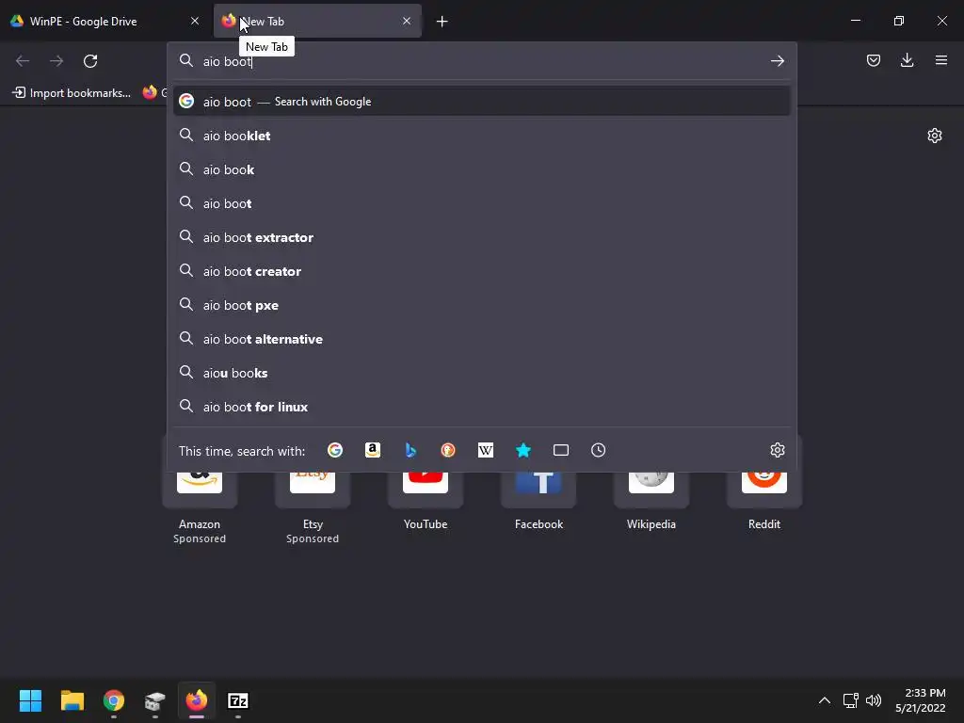Select 'aio boot pxe' suggestion
The height and width of the screenshot is (723, 964).
tap(481, 305)
